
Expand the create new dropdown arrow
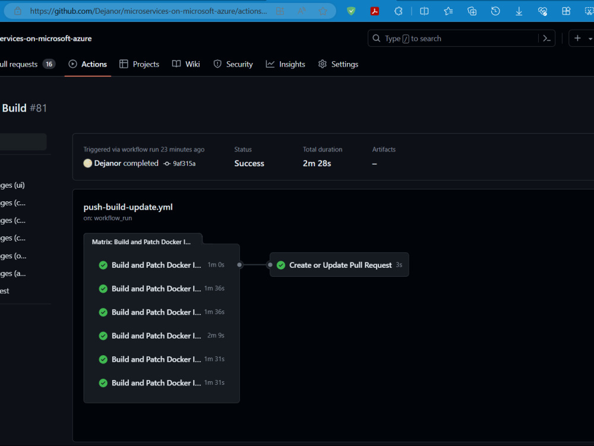(x=590, y=39)
